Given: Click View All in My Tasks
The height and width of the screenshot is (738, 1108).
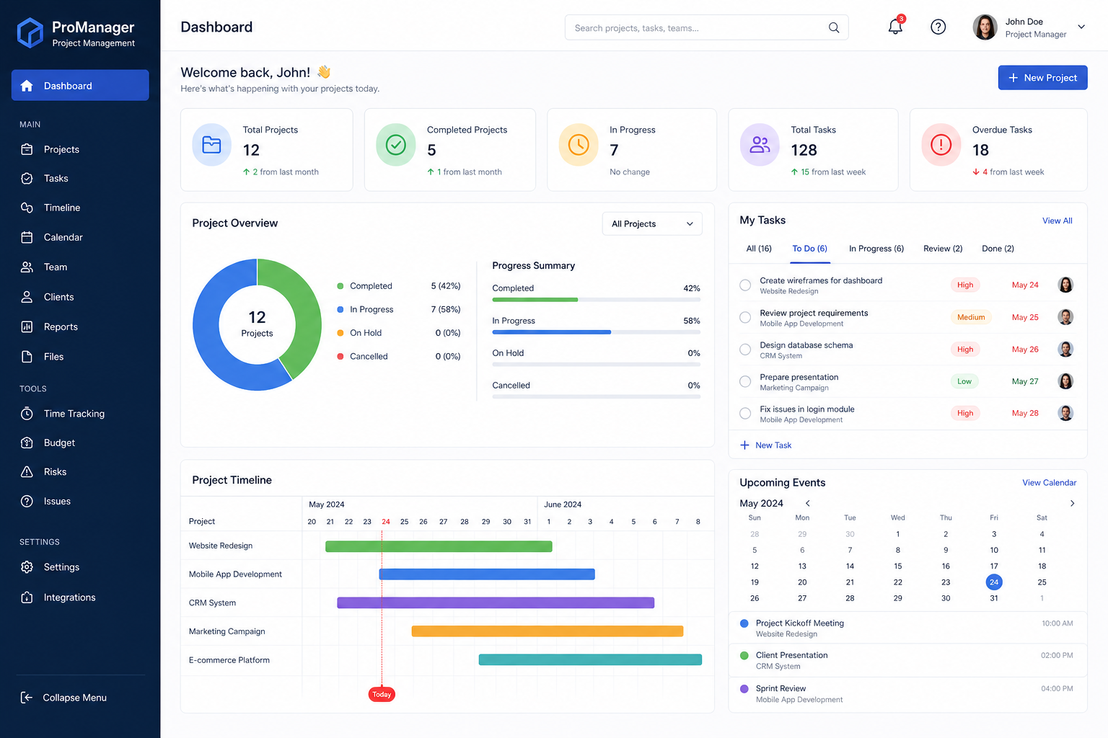Looking at the screenshot, I should point(1057,221).
